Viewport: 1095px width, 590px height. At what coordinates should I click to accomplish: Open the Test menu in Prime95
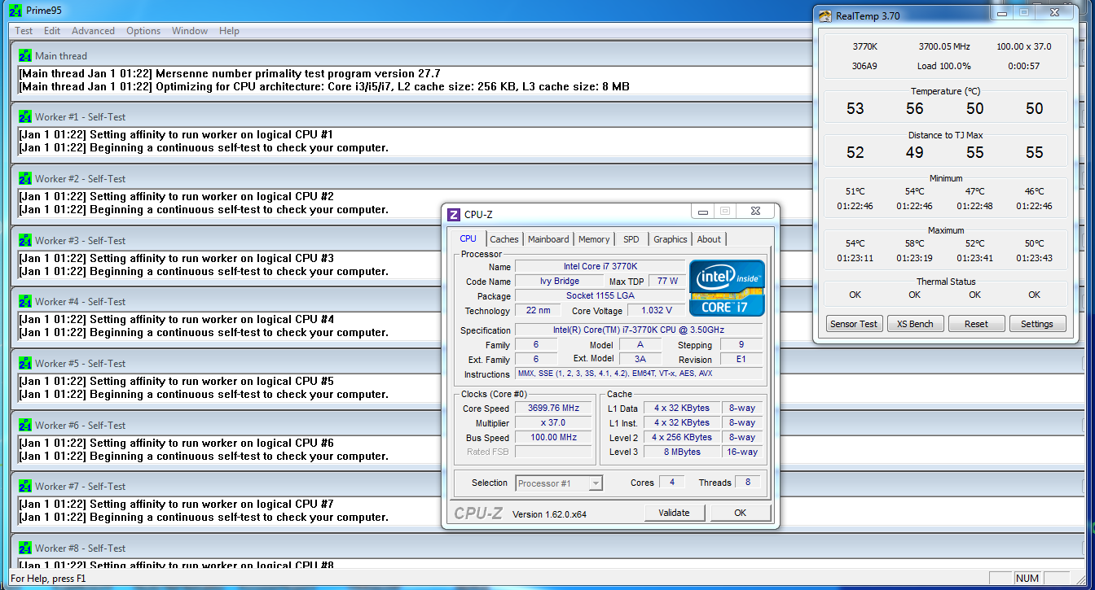24,31
